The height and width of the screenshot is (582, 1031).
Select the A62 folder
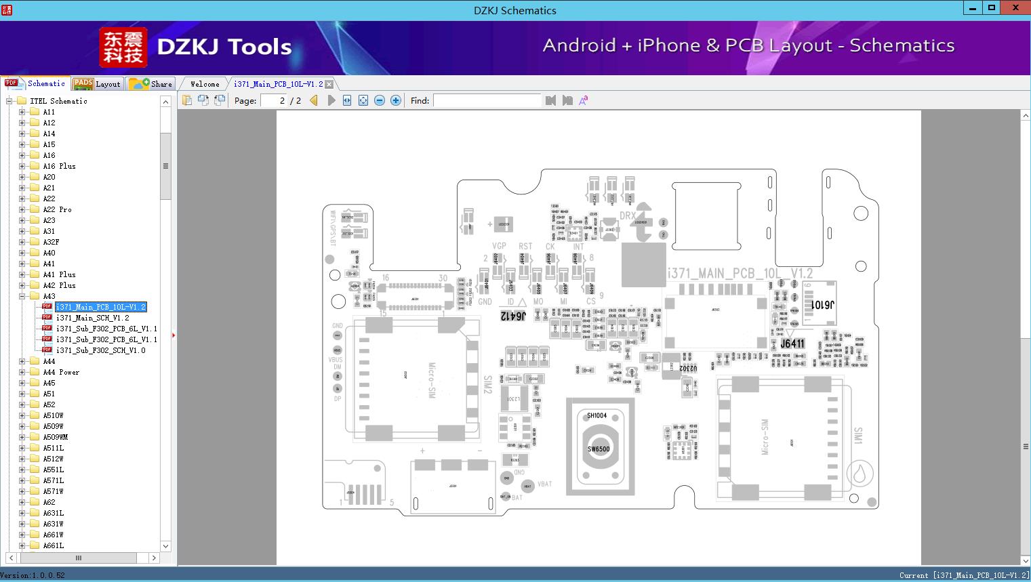coord(49,502)
